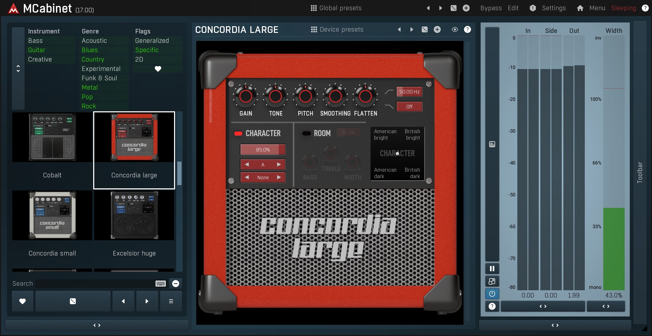The image size is (652, 336).
Task: Adjust the 85.0% character amount slider
Action: click(x=263, y=150)
